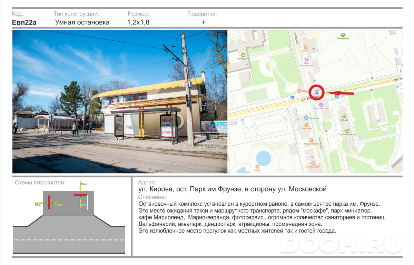Select the Bistro cafe icon on map

(305, 47)
